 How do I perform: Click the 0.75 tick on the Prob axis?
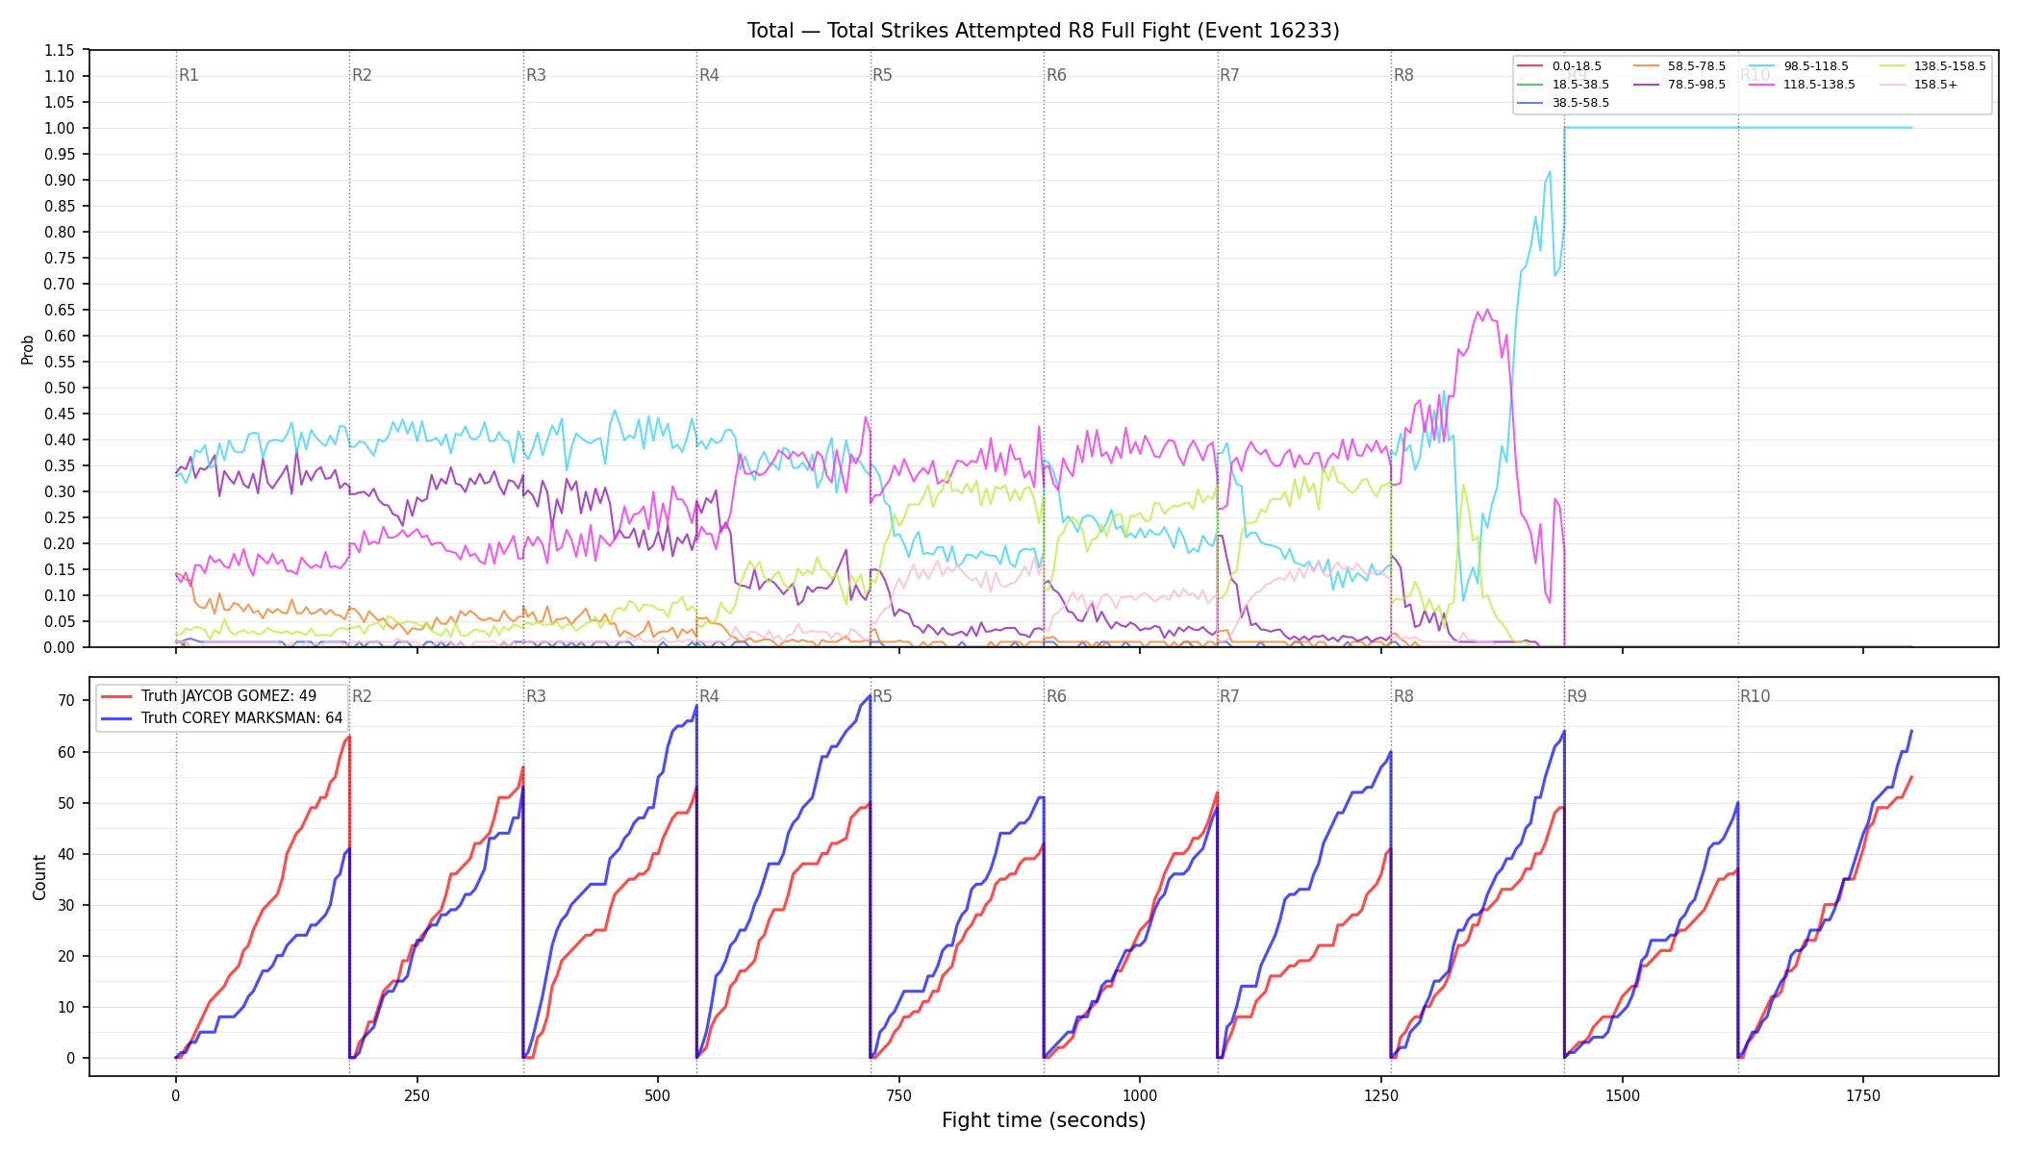click(x=60, y=258)
